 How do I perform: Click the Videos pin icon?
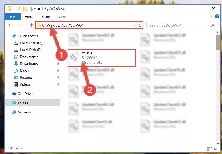[x=58, y=84]
